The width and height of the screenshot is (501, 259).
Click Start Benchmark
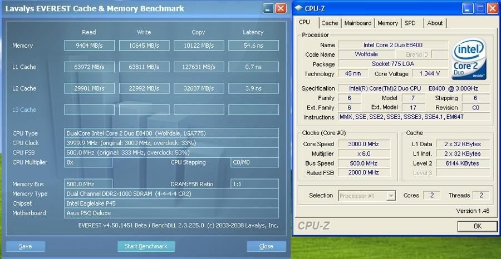[146, 246]
